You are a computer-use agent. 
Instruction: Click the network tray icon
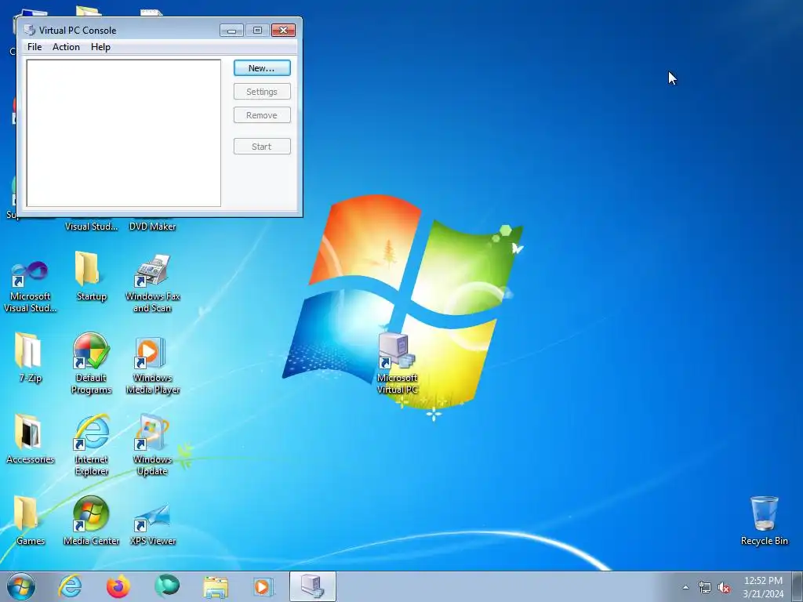[x=705, y=588]
